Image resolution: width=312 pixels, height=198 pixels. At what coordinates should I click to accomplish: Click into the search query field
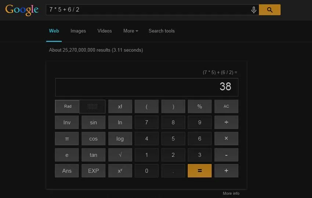click(147, 10)
